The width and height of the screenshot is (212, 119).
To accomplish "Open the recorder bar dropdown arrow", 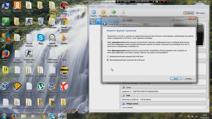I will pos(153,2).
